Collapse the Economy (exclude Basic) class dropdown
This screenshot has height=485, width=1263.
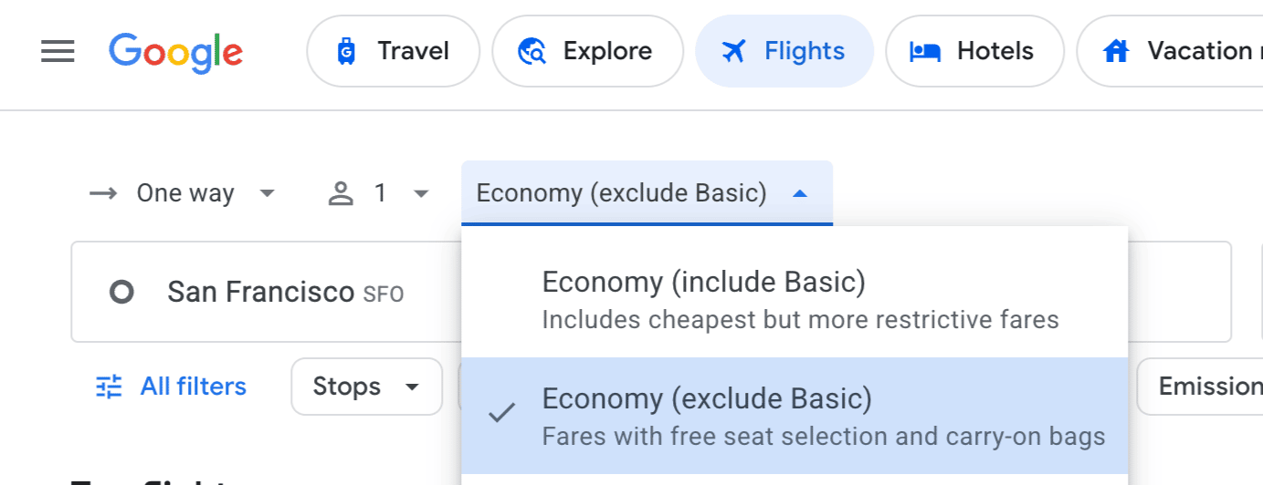[x=647, y=193]
